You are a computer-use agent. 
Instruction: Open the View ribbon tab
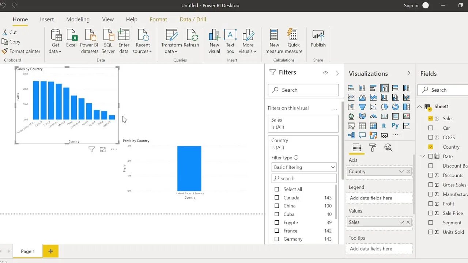(x=108, y=19)
